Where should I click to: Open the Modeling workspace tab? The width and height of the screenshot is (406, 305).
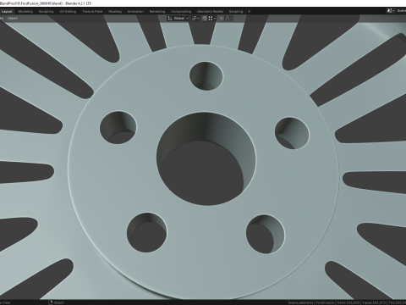tap(25, 12)
